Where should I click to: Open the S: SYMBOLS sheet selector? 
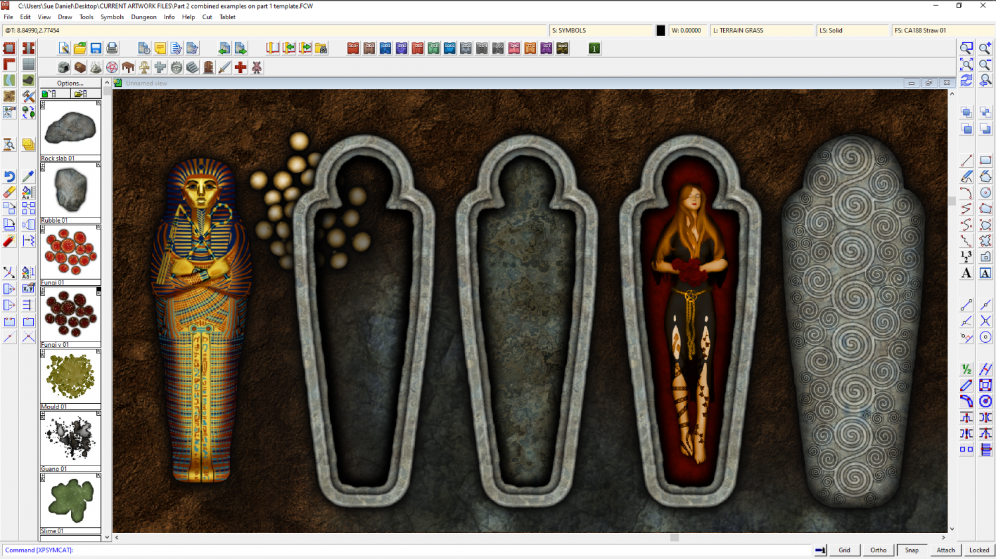602,31
